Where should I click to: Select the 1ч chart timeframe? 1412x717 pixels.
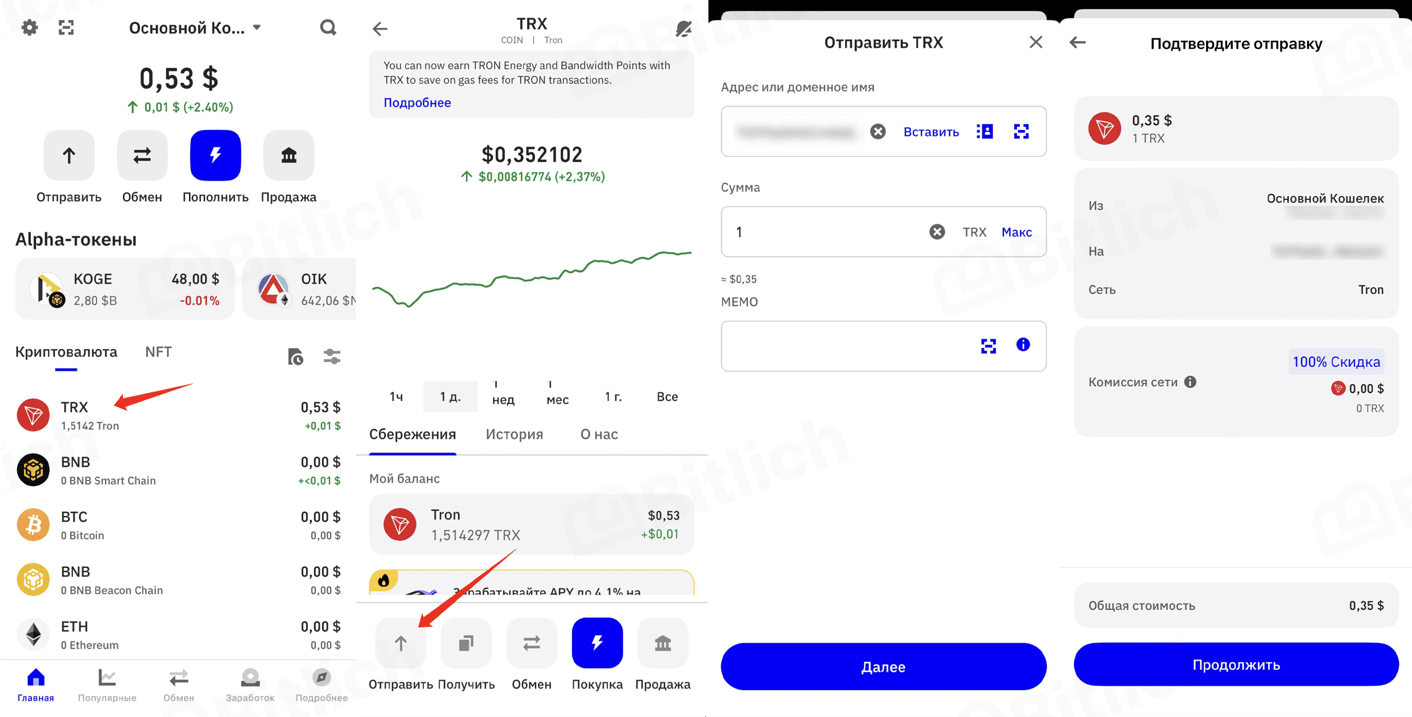(396, 396)
